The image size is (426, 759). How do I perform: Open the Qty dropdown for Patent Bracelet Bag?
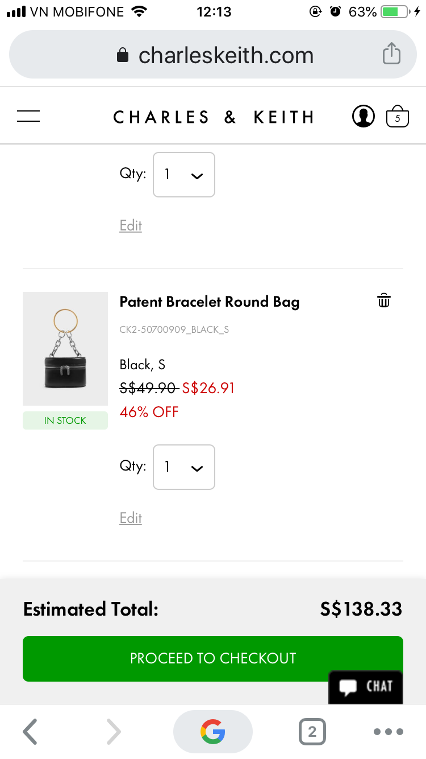click(x=184, y=467)
